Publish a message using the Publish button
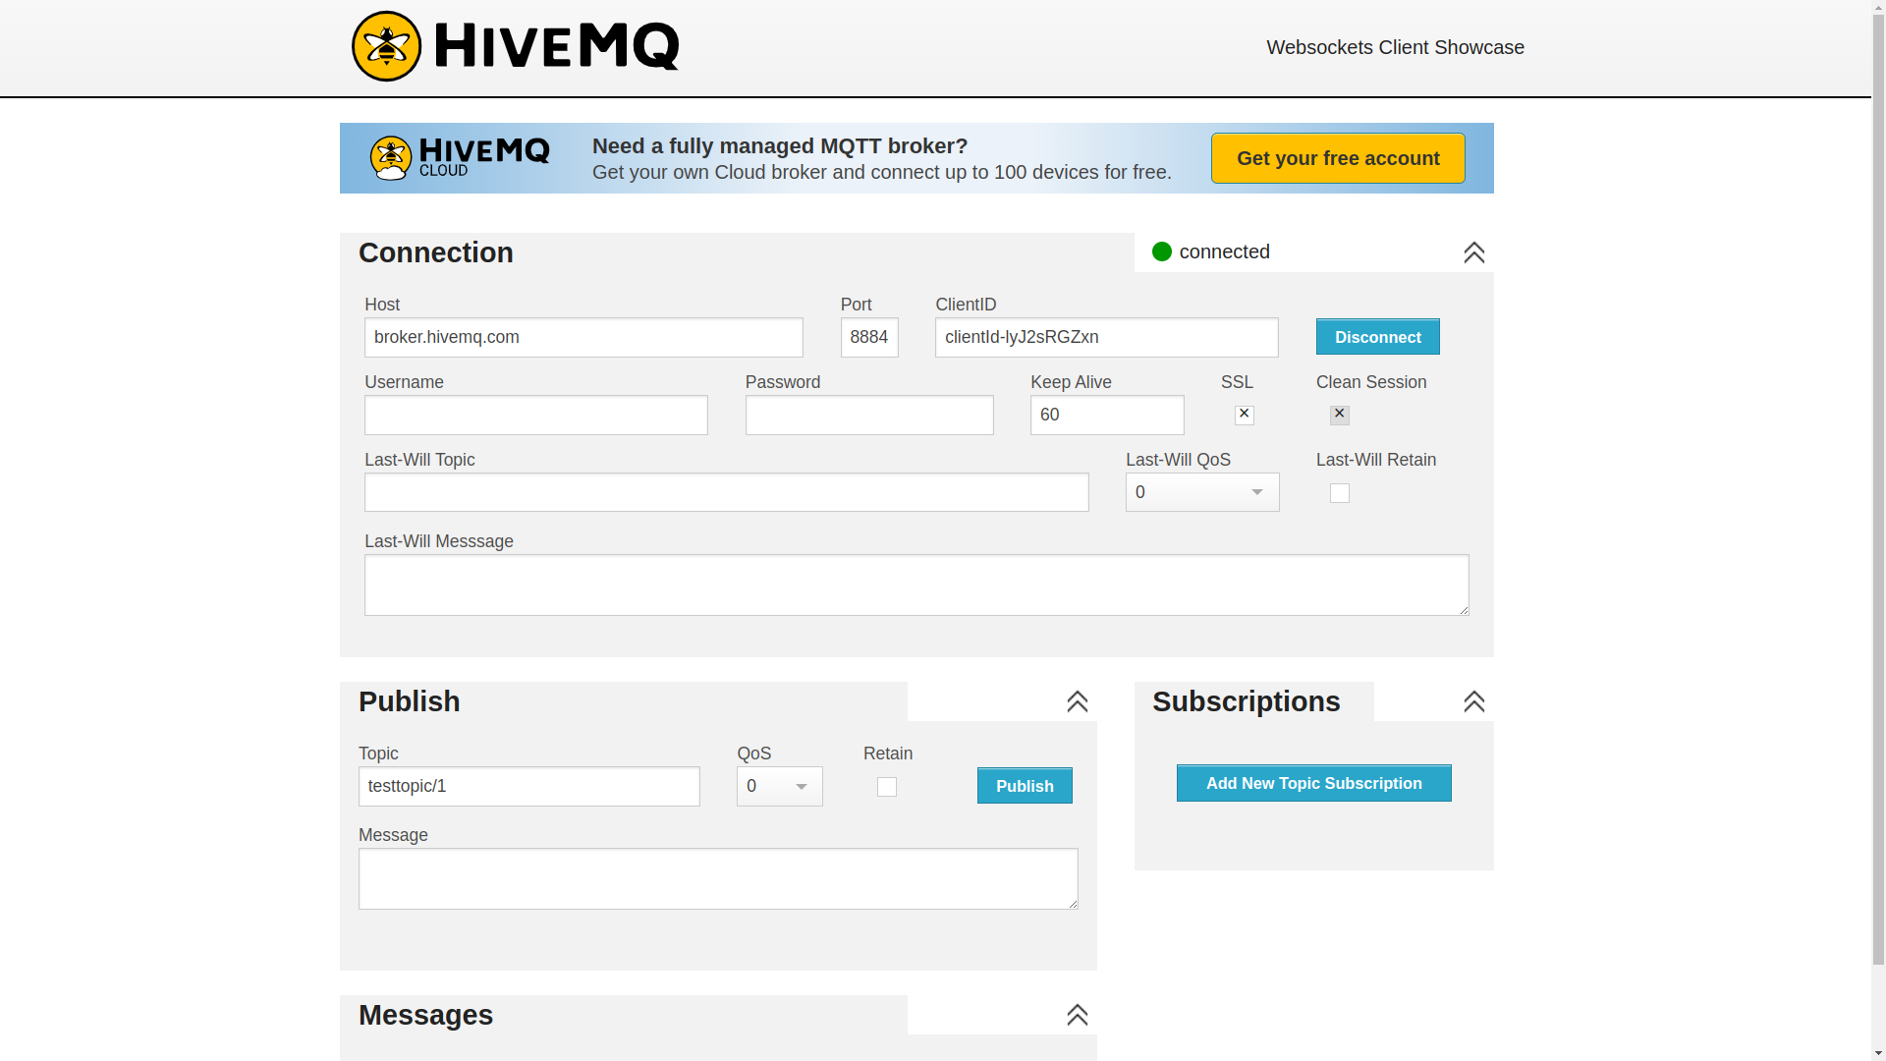 [x=1025, y=785]
